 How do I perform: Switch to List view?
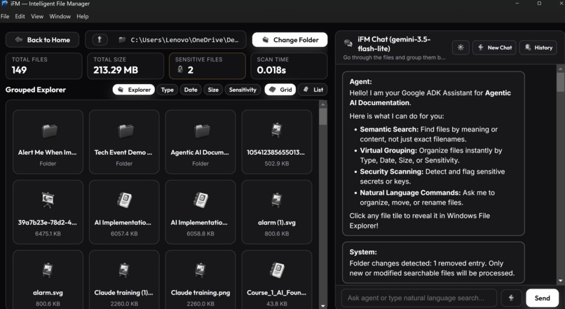313,90
